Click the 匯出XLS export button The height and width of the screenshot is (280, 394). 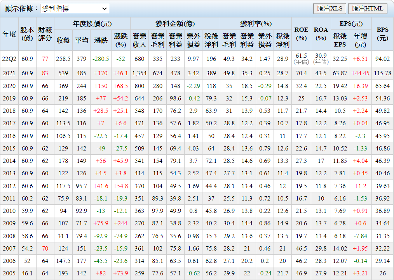point(329,9)
